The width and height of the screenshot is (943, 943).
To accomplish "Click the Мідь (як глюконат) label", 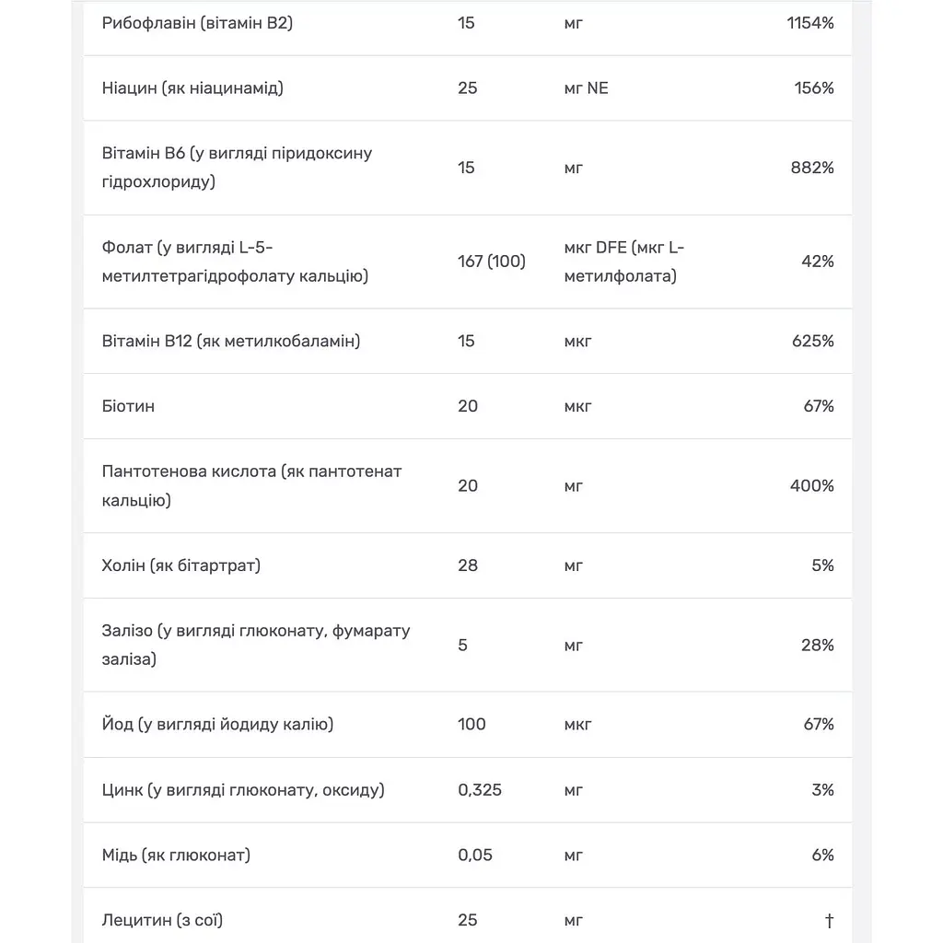I will [x=176, y=855].
